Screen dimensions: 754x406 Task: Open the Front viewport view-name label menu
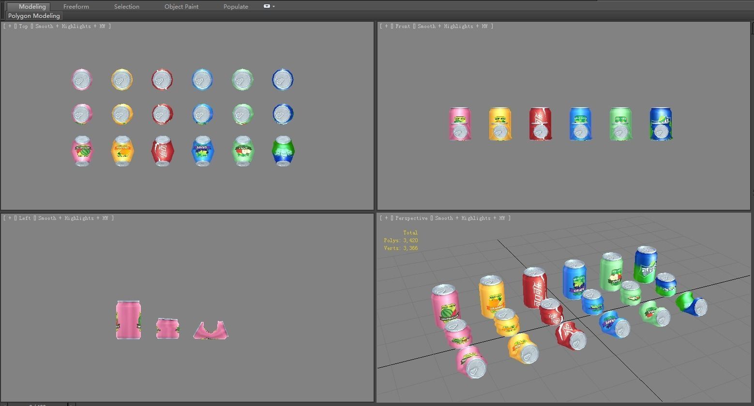coord(403,26)
